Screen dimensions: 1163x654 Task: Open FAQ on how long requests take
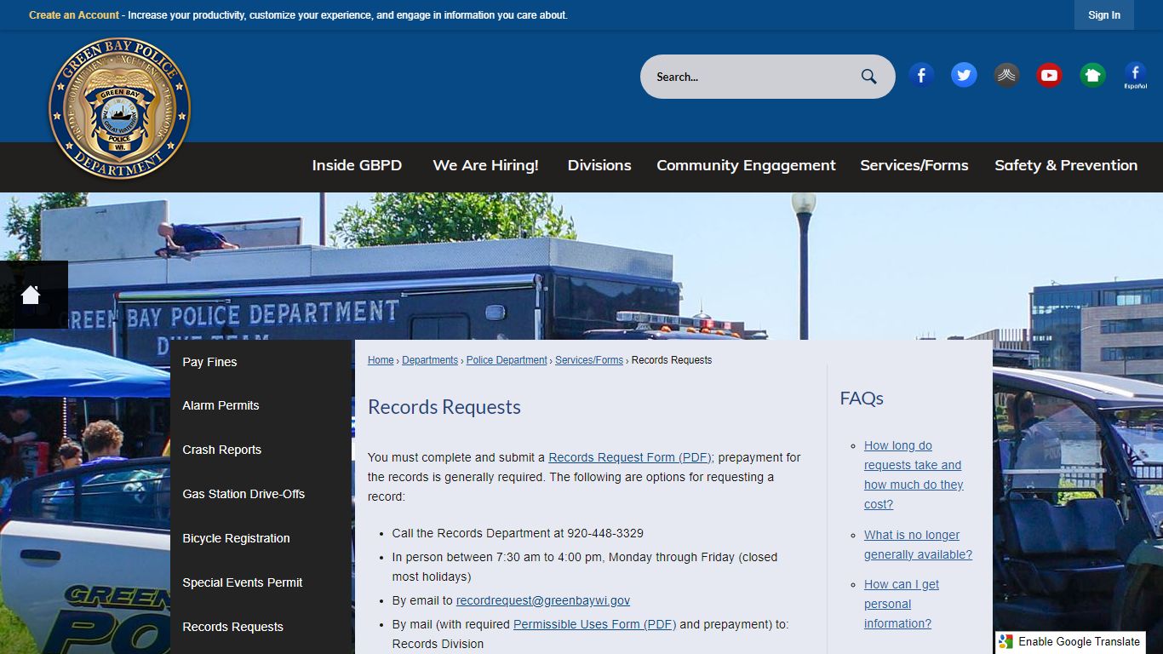pos(914,474)
